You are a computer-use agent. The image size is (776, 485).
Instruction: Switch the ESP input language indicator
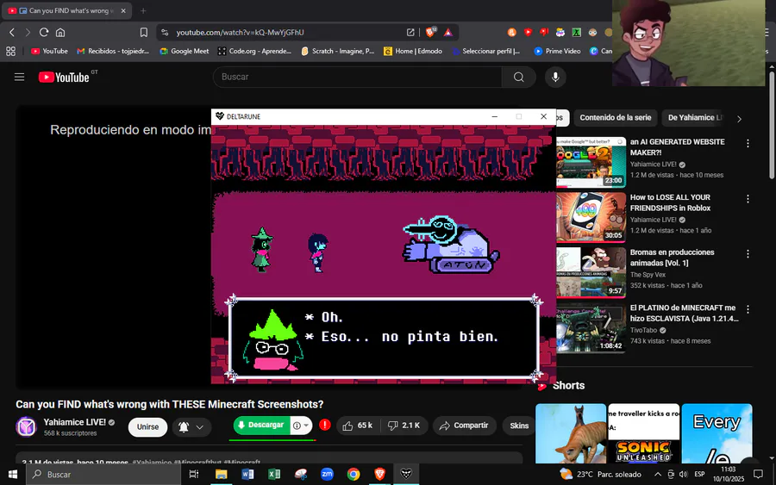click(699, 475)
